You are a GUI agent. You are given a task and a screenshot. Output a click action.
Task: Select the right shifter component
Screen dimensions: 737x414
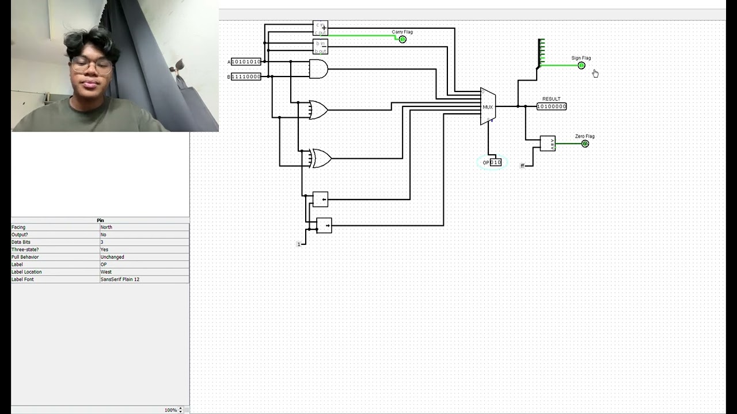(x=324, y=225)
